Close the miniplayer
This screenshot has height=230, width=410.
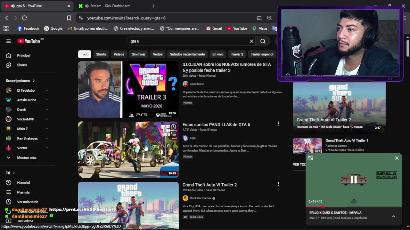397,158
